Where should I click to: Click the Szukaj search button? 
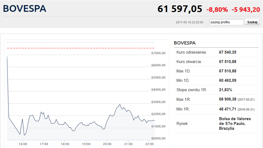(x=252, y=22)
